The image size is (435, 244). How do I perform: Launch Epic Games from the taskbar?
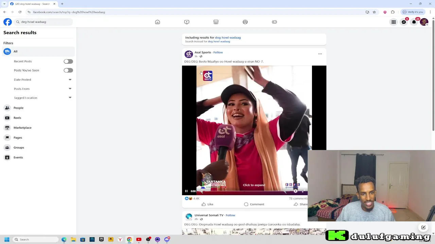(x=101, y=240)
